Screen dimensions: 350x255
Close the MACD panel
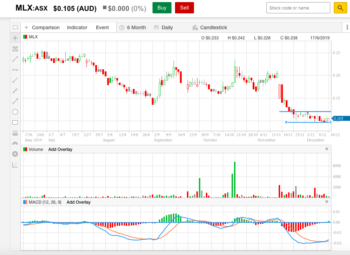point(327,202)
